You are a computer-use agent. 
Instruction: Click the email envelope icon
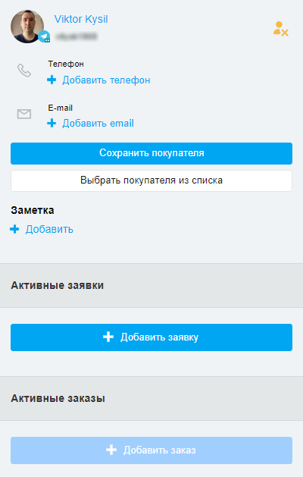point(24,114)
